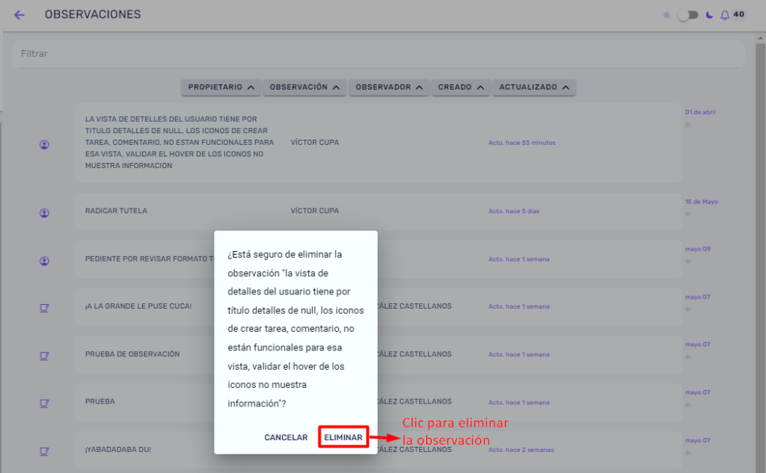Click the moon dark-mode icon
The width and height of the screenshot is (766, 473).
(709, 15)
